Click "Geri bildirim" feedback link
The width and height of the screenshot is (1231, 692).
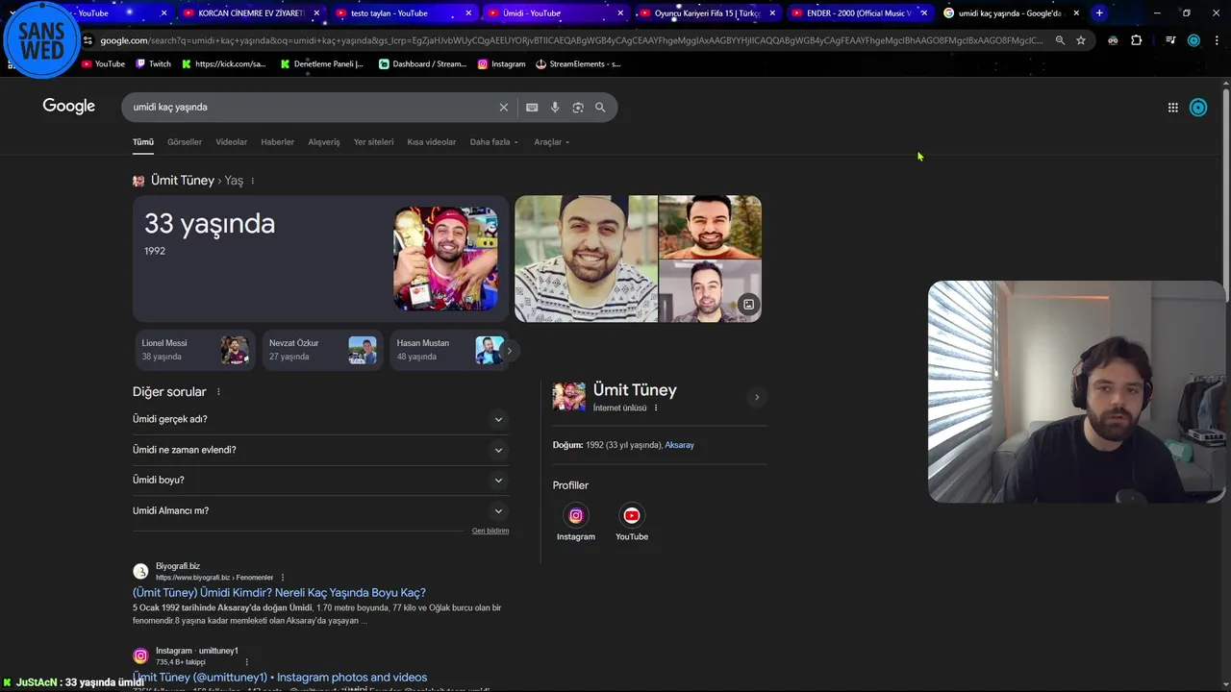click(490, 531)
